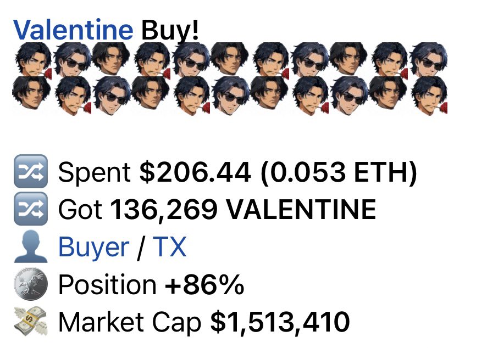The width and height of the screenshot is (487, 348).
Task: Click the shuffle icon beside Got
Action: (x=31, y=209)
